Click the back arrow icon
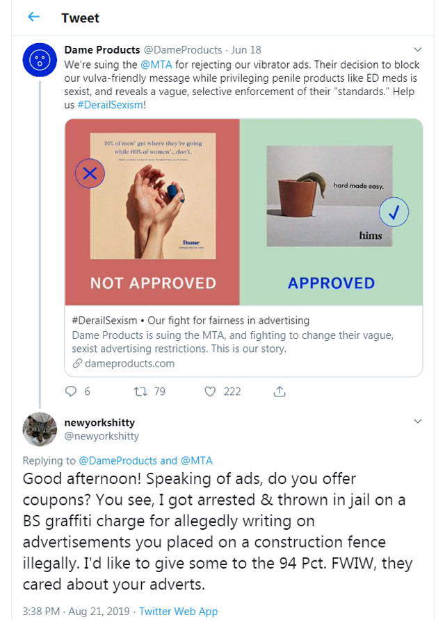This screenshot has width=445, height=620. tap(33, 17)
